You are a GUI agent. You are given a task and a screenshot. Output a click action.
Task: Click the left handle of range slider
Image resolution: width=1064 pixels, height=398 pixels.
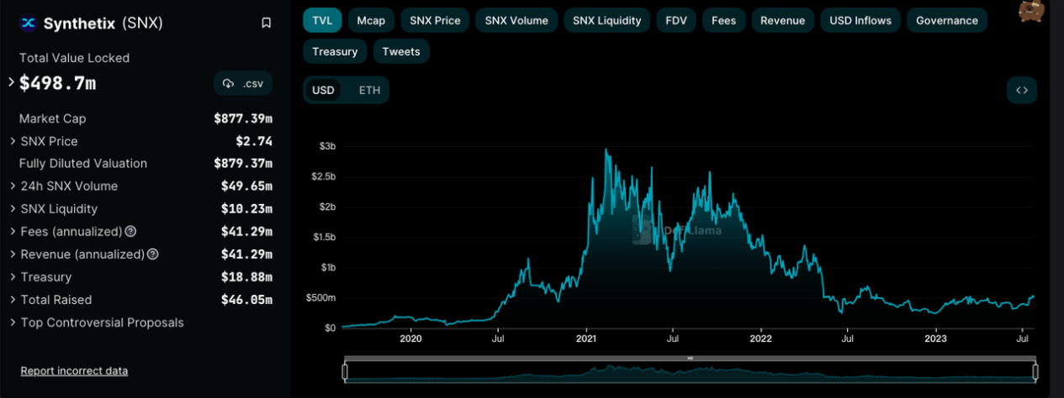(x=344, y=371)
